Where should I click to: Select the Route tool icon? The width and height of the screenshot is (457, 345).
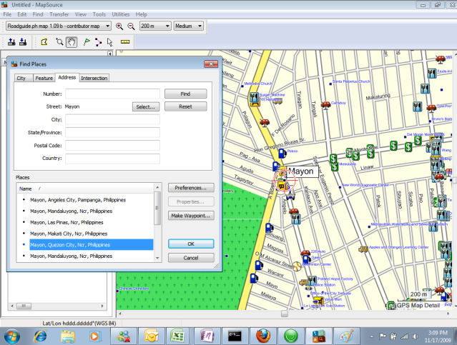98,42
